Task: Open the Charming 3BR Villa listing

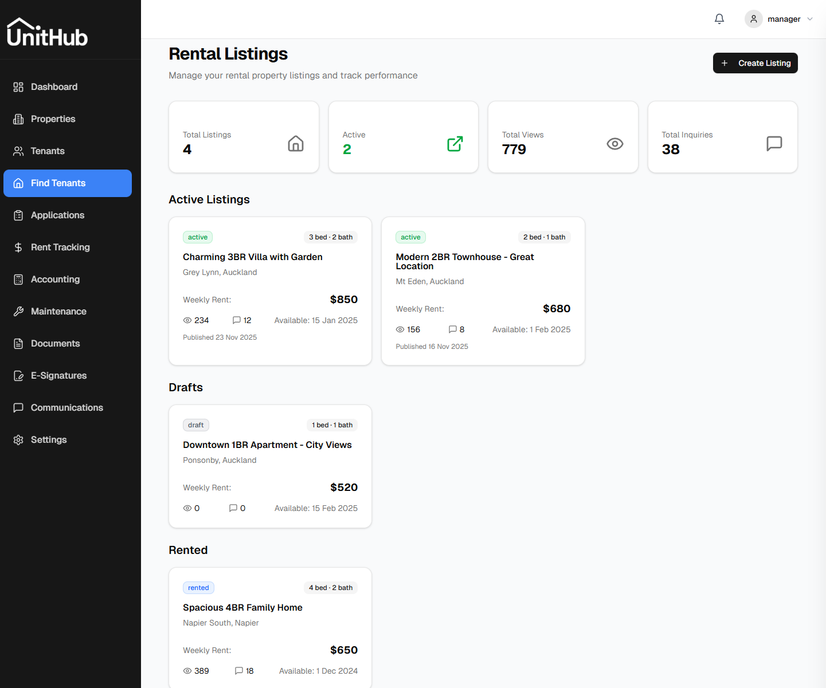Action: pos(252,257)
